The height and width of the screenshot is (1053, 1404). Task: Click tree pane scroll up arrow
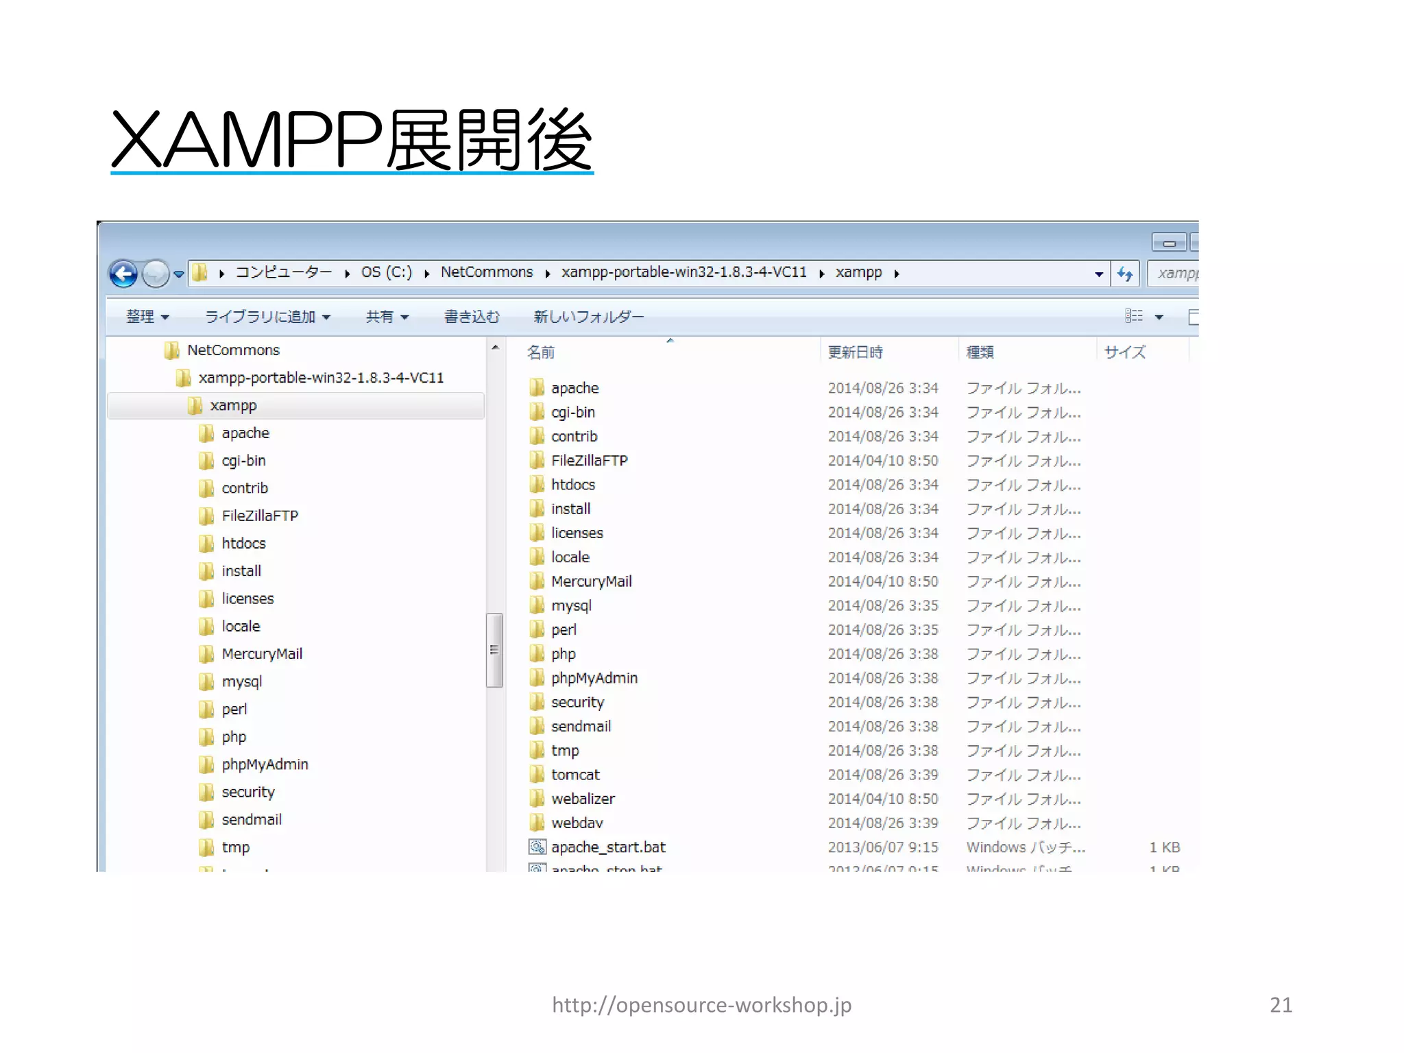coord(495,348)
